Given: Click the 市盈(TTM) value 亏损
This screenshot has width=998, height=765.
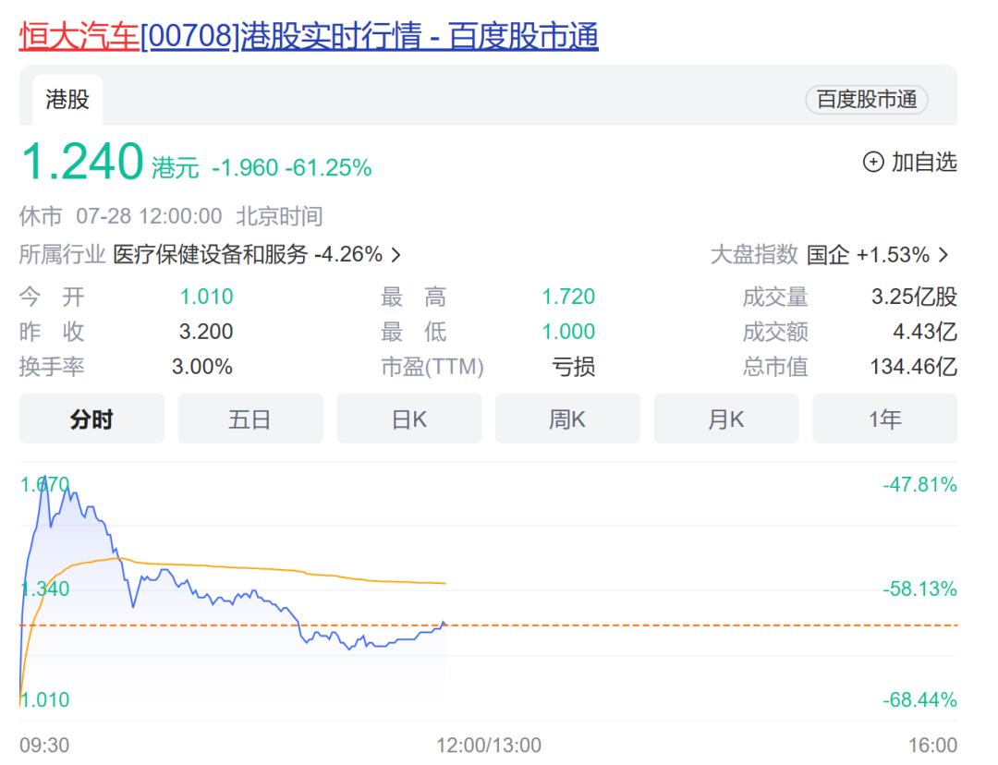Looking at the screenshot, I should click(x=573, y=367).
